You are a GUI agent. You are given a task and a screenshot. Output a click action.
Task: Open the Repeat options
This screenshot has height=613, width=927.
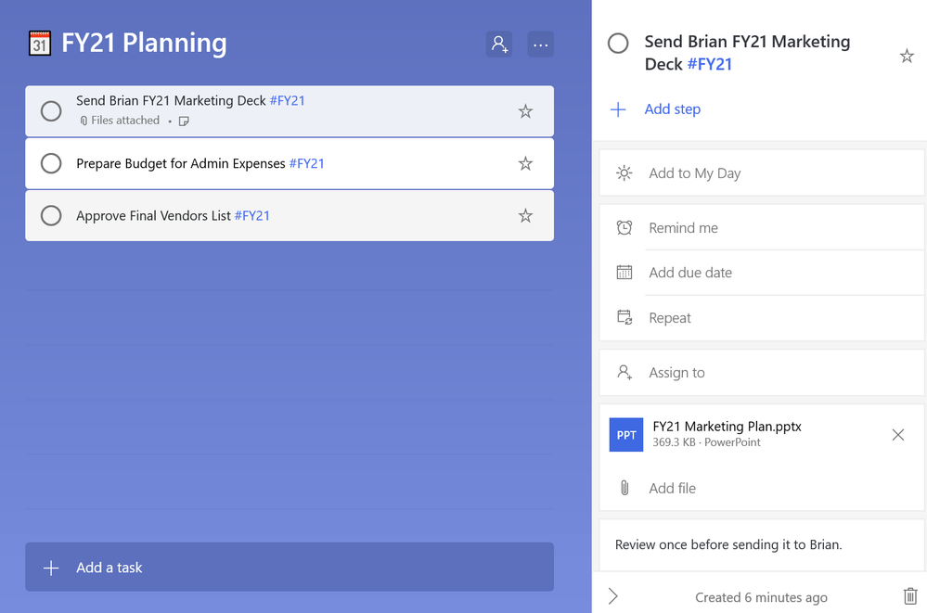[670, 318]
